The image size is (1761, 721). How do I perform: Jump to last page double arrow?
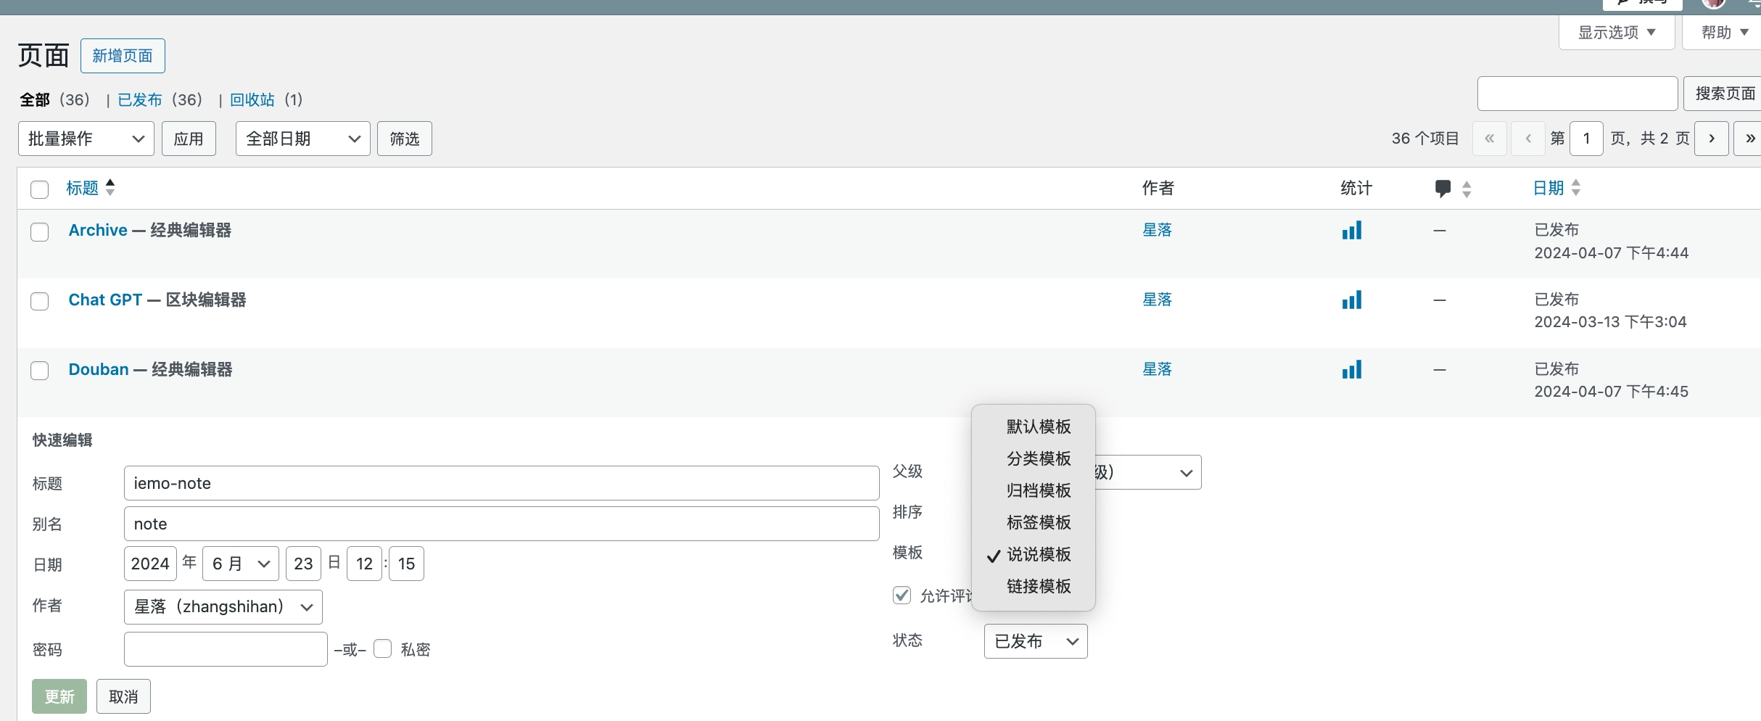tap(1749, 139)
